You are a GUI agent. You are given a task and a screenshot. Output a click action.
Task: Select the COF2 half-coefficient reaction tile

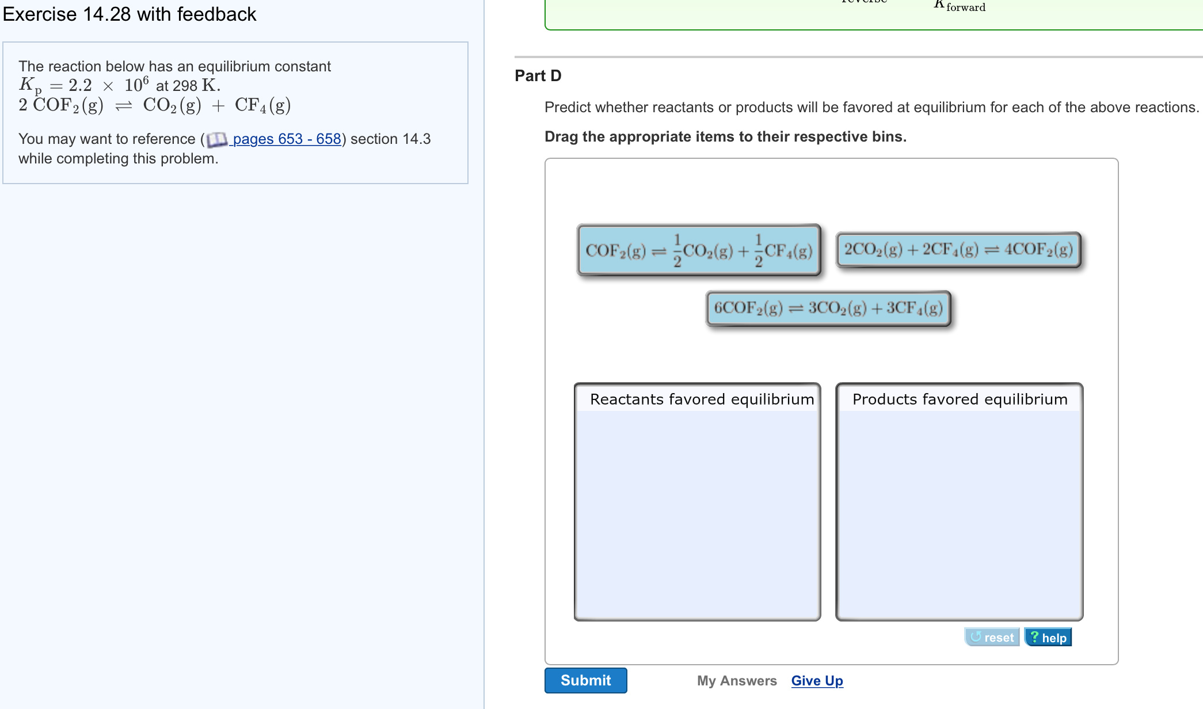click(x=699, y=250)
